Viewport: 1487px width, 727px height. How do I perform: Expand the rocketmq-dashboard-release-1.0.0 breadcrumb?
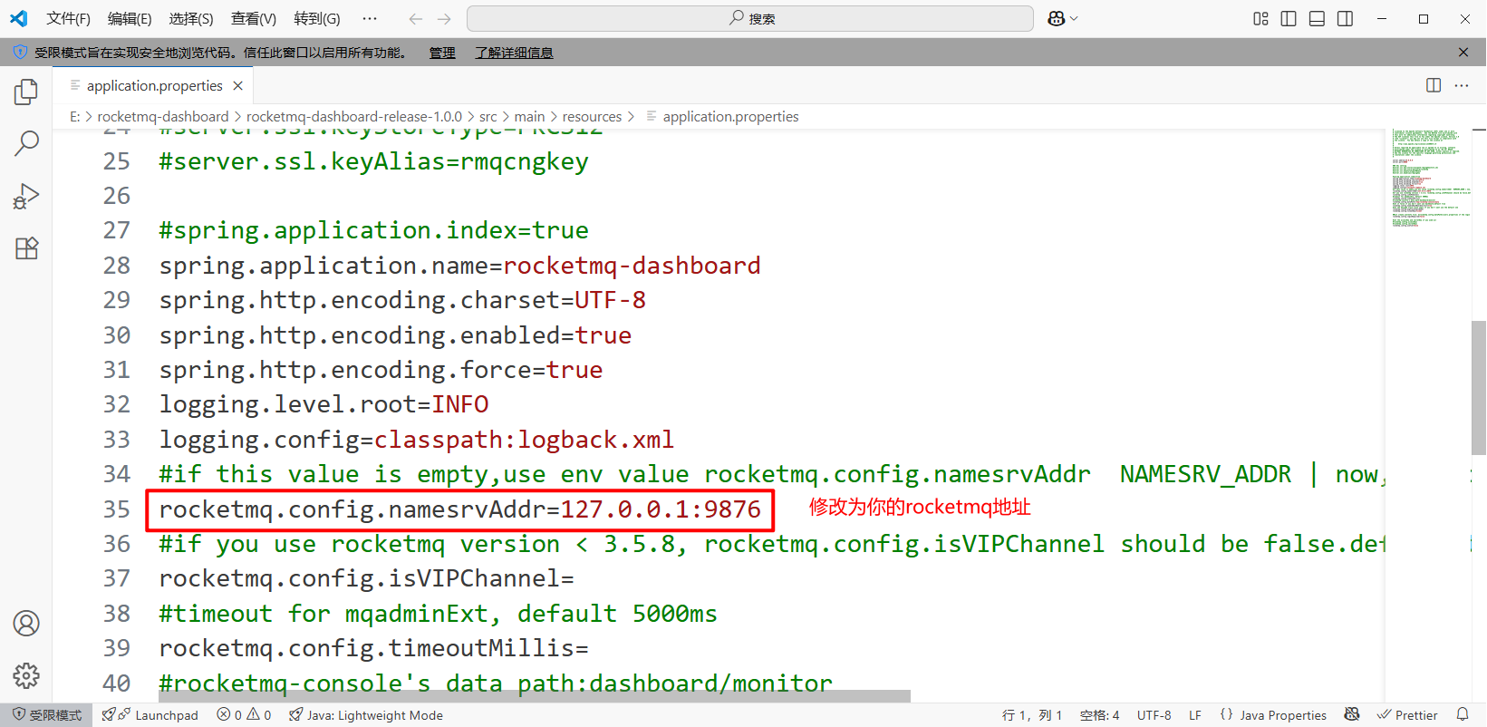[354, 117]
